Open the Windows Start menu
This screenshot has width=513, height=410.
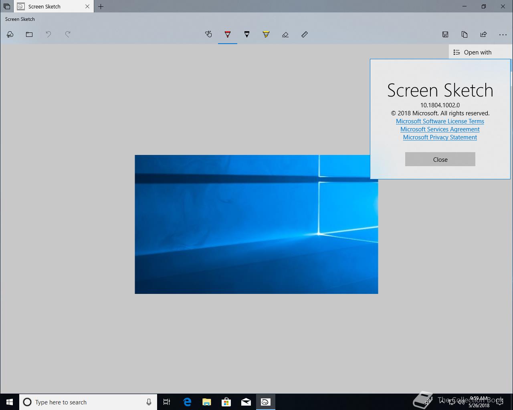(x=10, y=402)
